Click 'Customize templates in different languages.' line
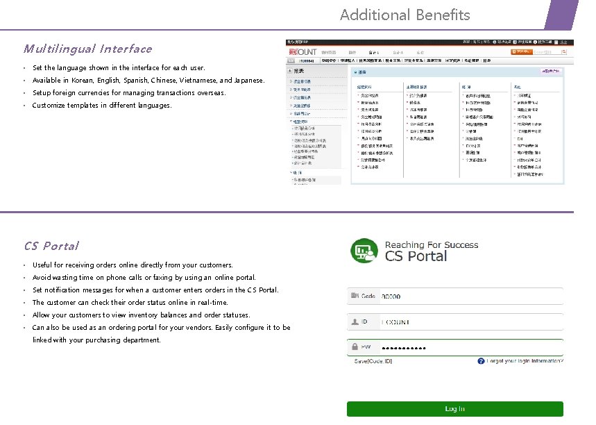 pyautogui.click(x=102, y=106)
